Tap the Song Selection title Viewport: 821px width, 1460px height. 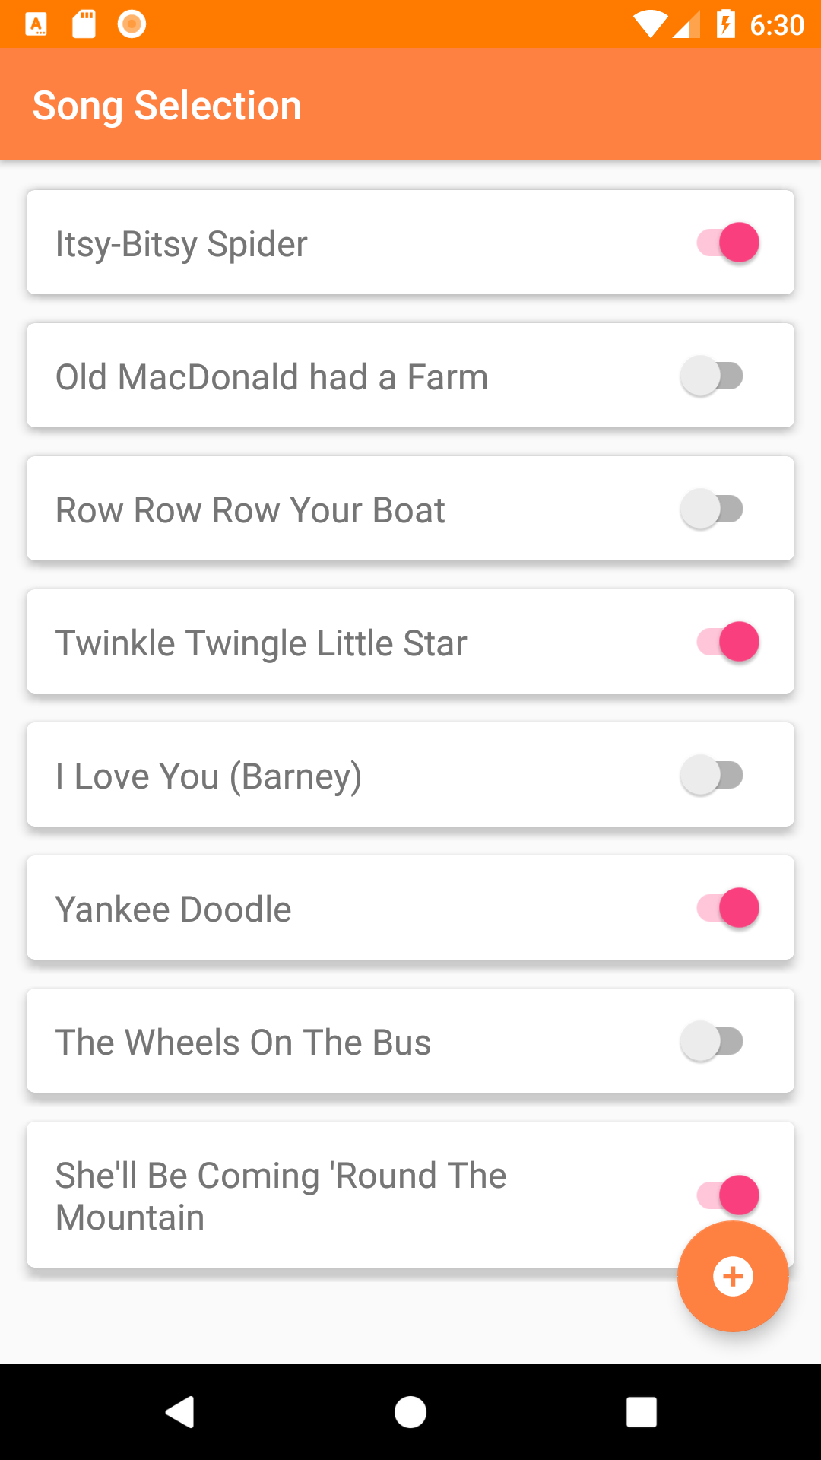click(167, 106)
